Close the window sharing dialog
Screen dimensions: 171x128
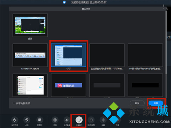click(x=164, y=9)
